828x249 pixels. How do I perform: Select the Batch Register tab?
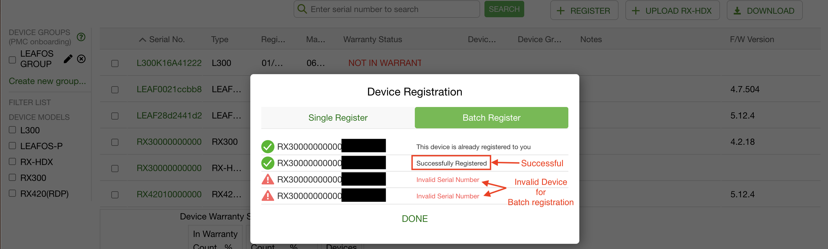tap(492, 117)
